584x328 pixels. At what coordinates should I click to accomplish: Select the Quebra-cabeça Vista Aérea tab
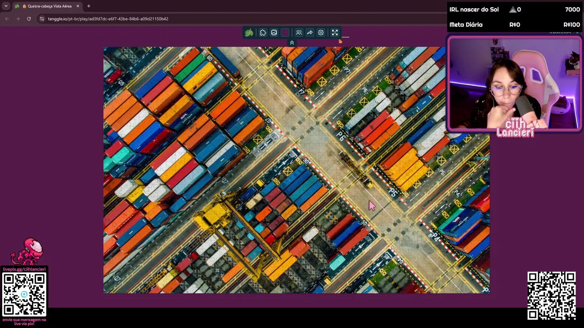47,6
